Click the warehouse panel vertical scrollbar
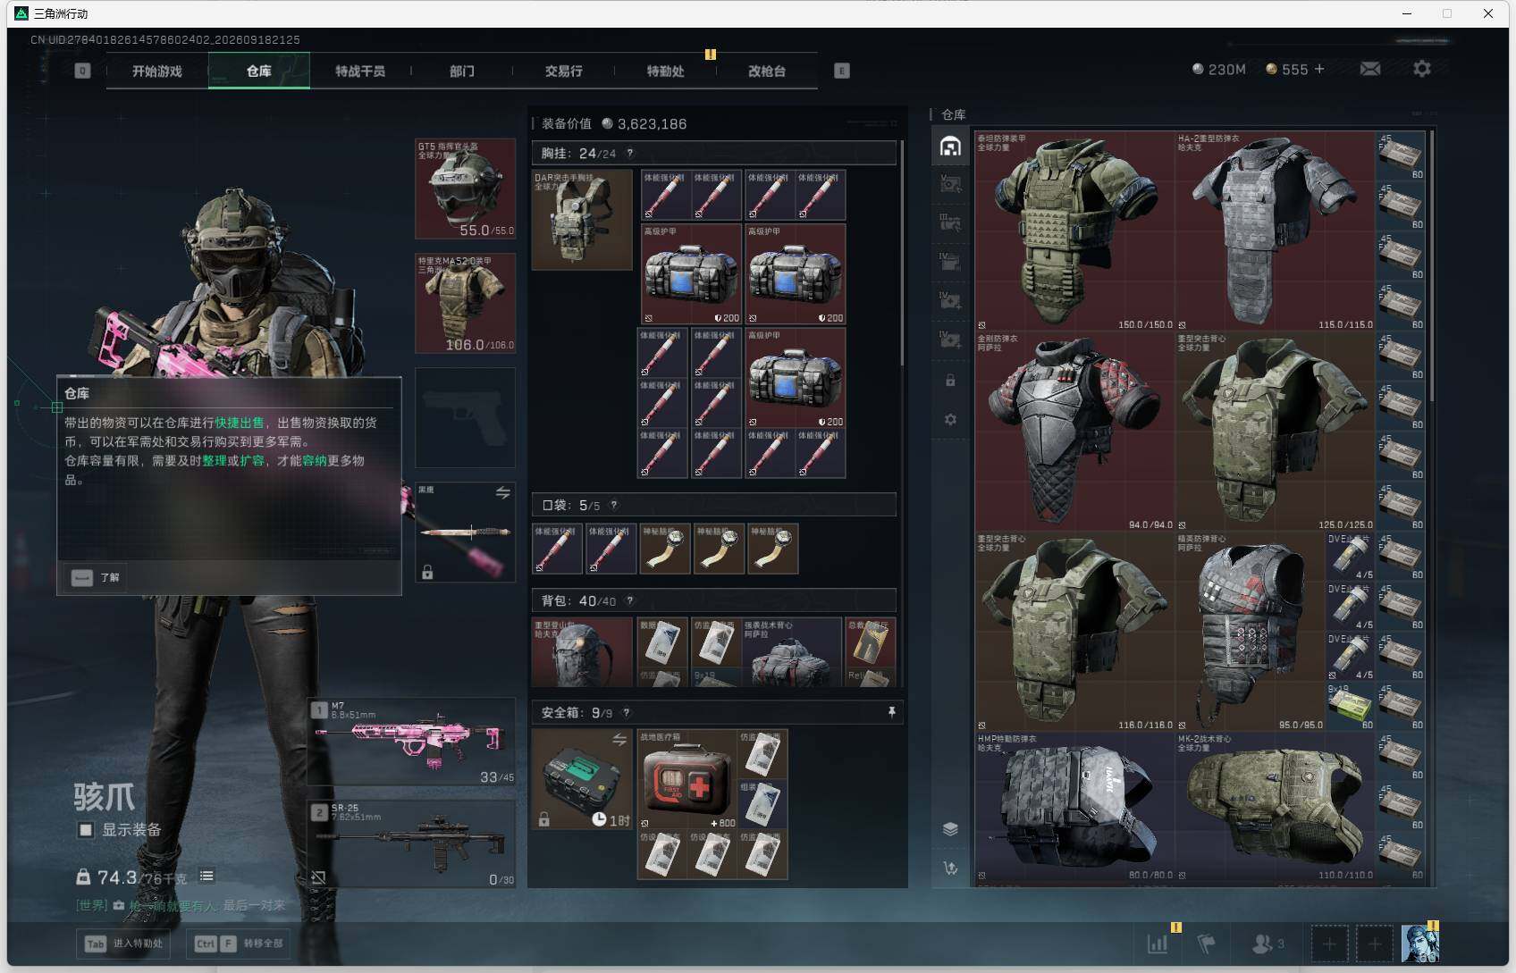 point(1432,268)
